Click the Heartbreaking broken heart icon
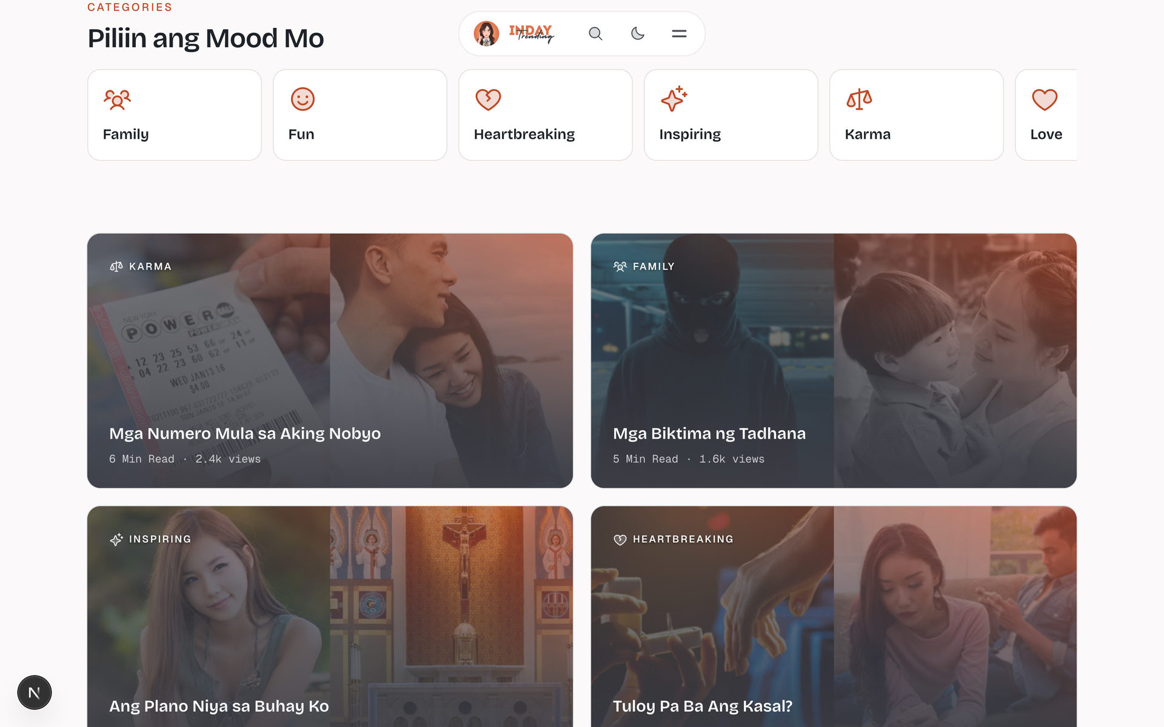The width and height of the screenshot is (1164, 727). point(488,99)
